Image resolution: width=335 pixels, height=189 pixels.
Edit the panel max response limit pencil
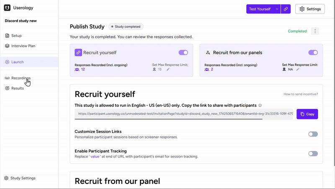pyautogui.click(x=298, y=69)
